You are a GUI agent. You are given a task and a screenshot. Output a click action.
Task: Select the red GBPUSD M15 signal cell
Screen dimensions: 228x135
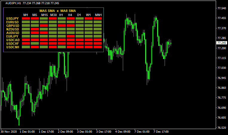(x=44, y=26)
